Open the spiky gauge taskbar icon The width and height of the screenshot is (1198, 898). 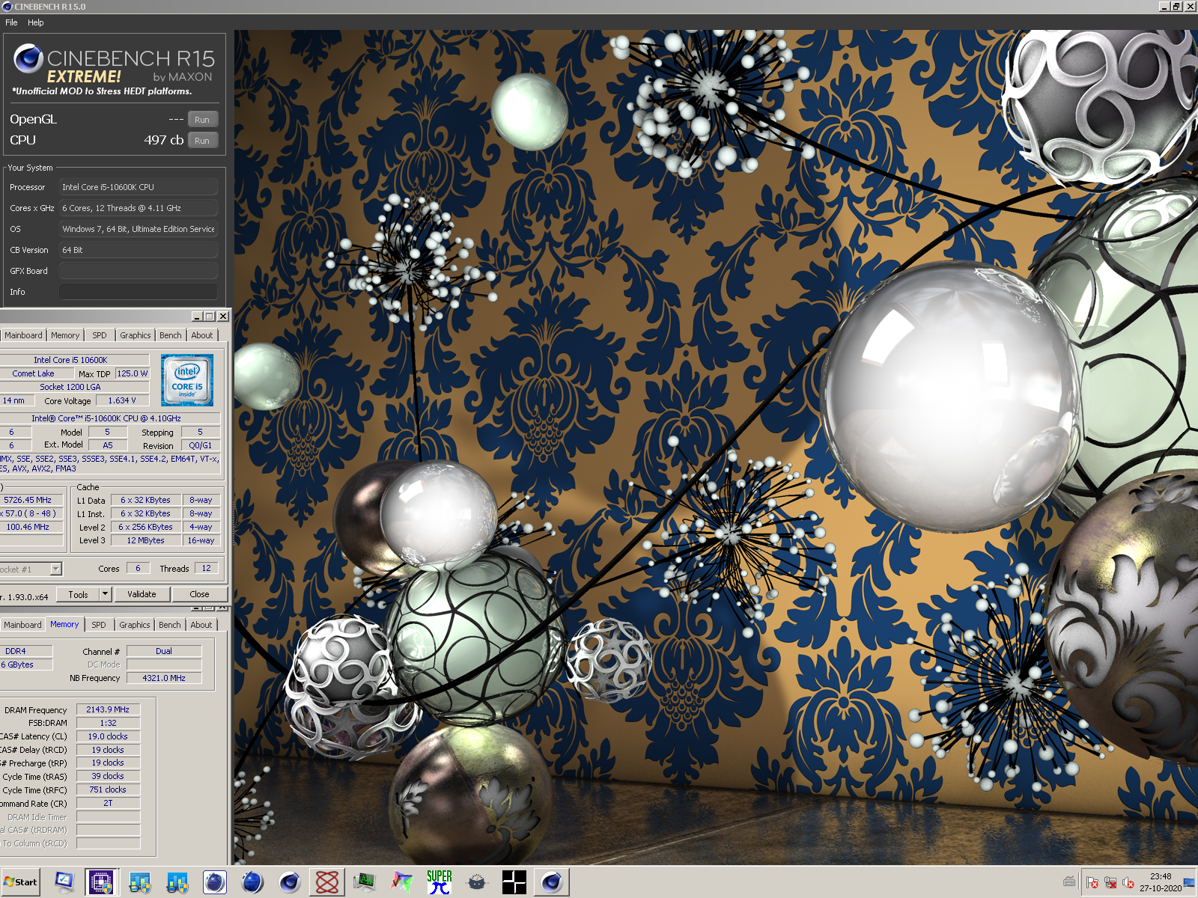477,882
